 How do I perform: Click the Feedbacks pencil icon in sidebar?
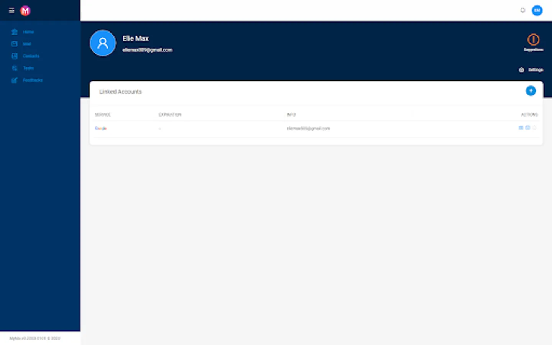pos(15,80)
